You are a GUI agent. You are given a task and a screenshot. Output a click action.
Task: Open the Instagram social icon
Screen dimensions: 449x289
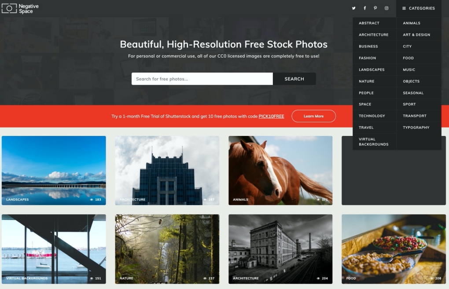(386, 8)
